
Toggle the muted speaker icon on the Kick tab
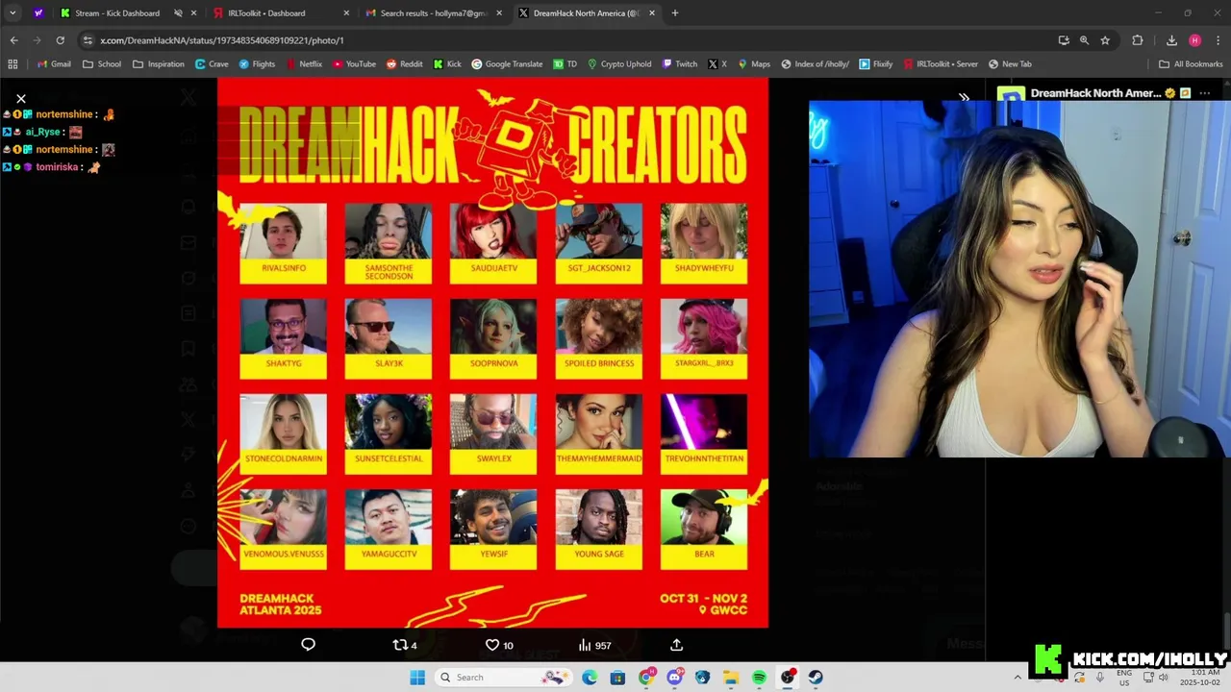coord(178,13)
